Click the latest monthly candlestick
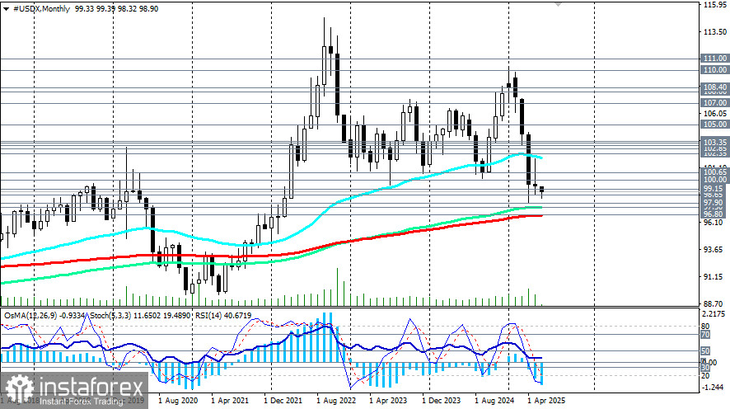Image resolution: width=730 pixels, height=409 pixels. 541,190
